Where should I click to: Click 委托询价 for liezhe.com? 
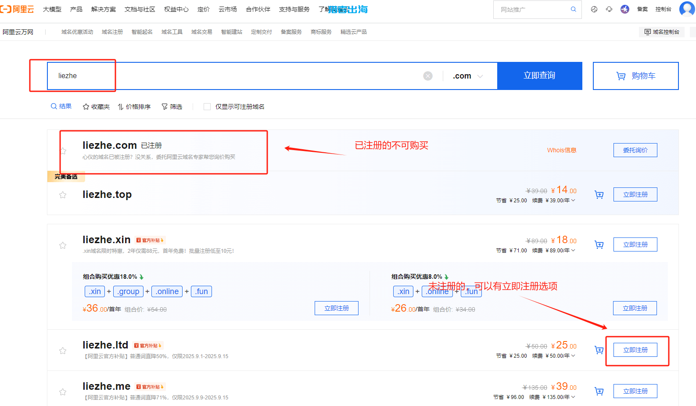[635, 150]
